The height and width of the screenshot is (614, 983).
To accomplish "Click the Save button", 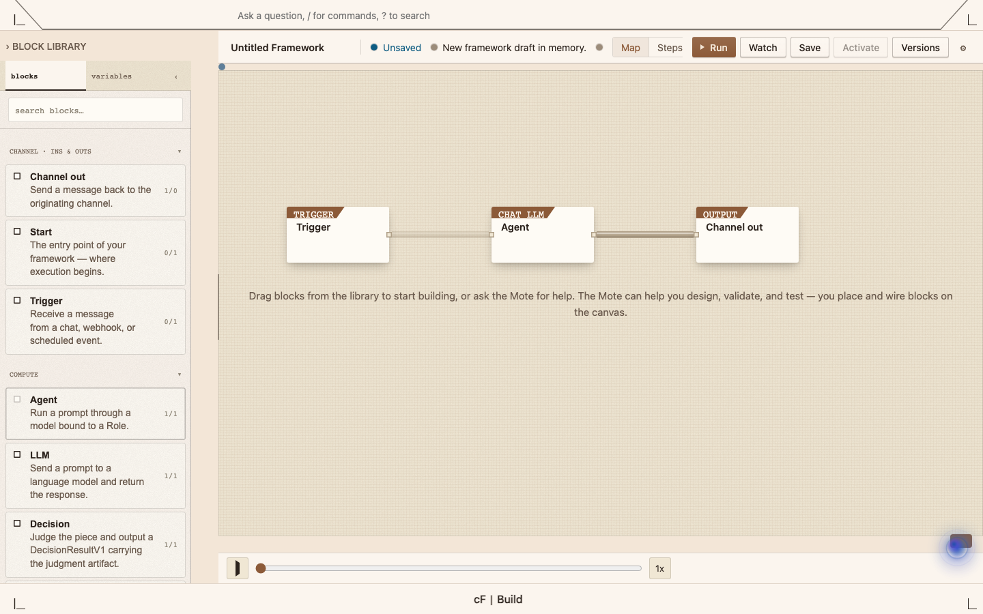I will [x=810, y=48].
